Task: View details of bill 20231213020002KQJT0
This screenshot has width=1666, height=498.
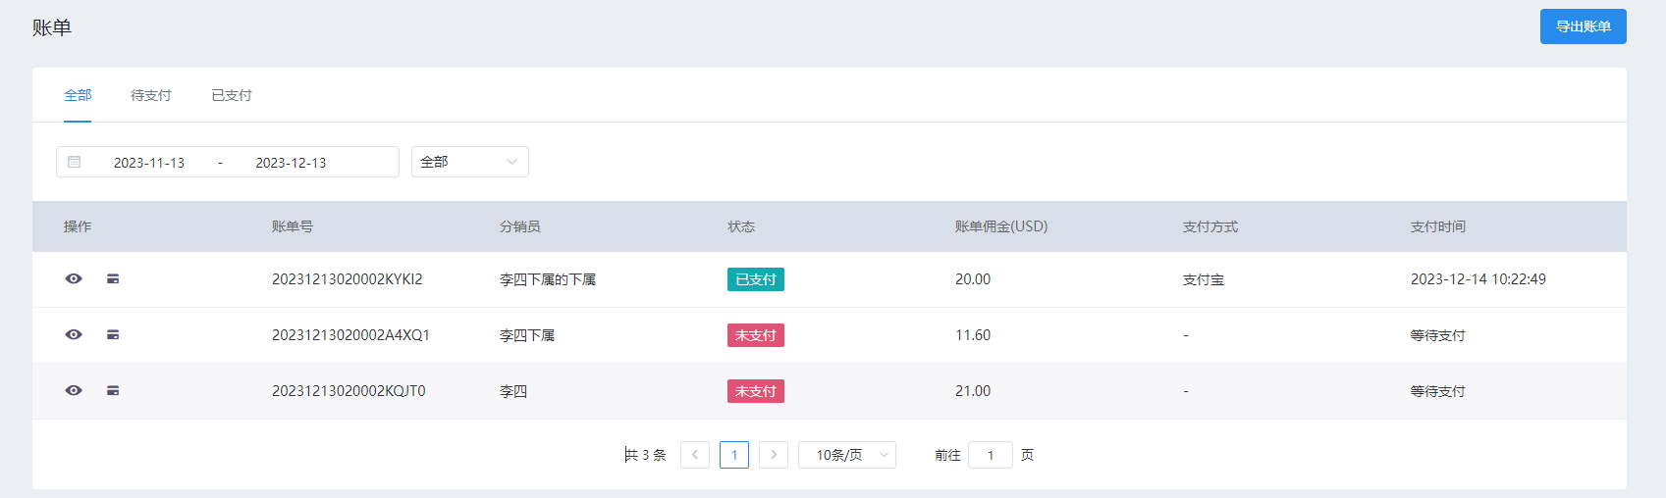Action: point(74,391)
